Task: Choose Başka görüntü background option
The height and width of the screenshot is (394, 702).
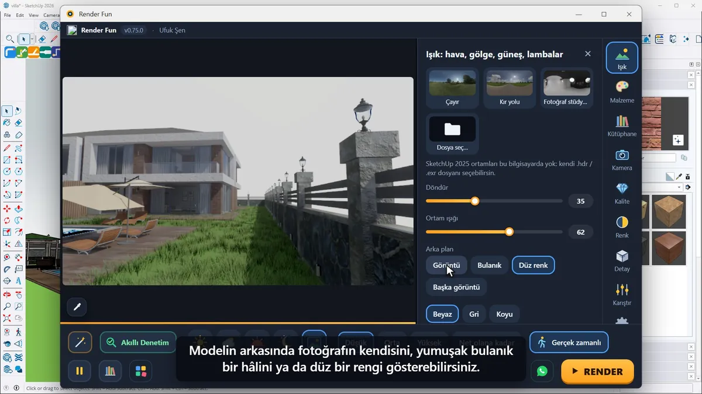Action: 456,287
